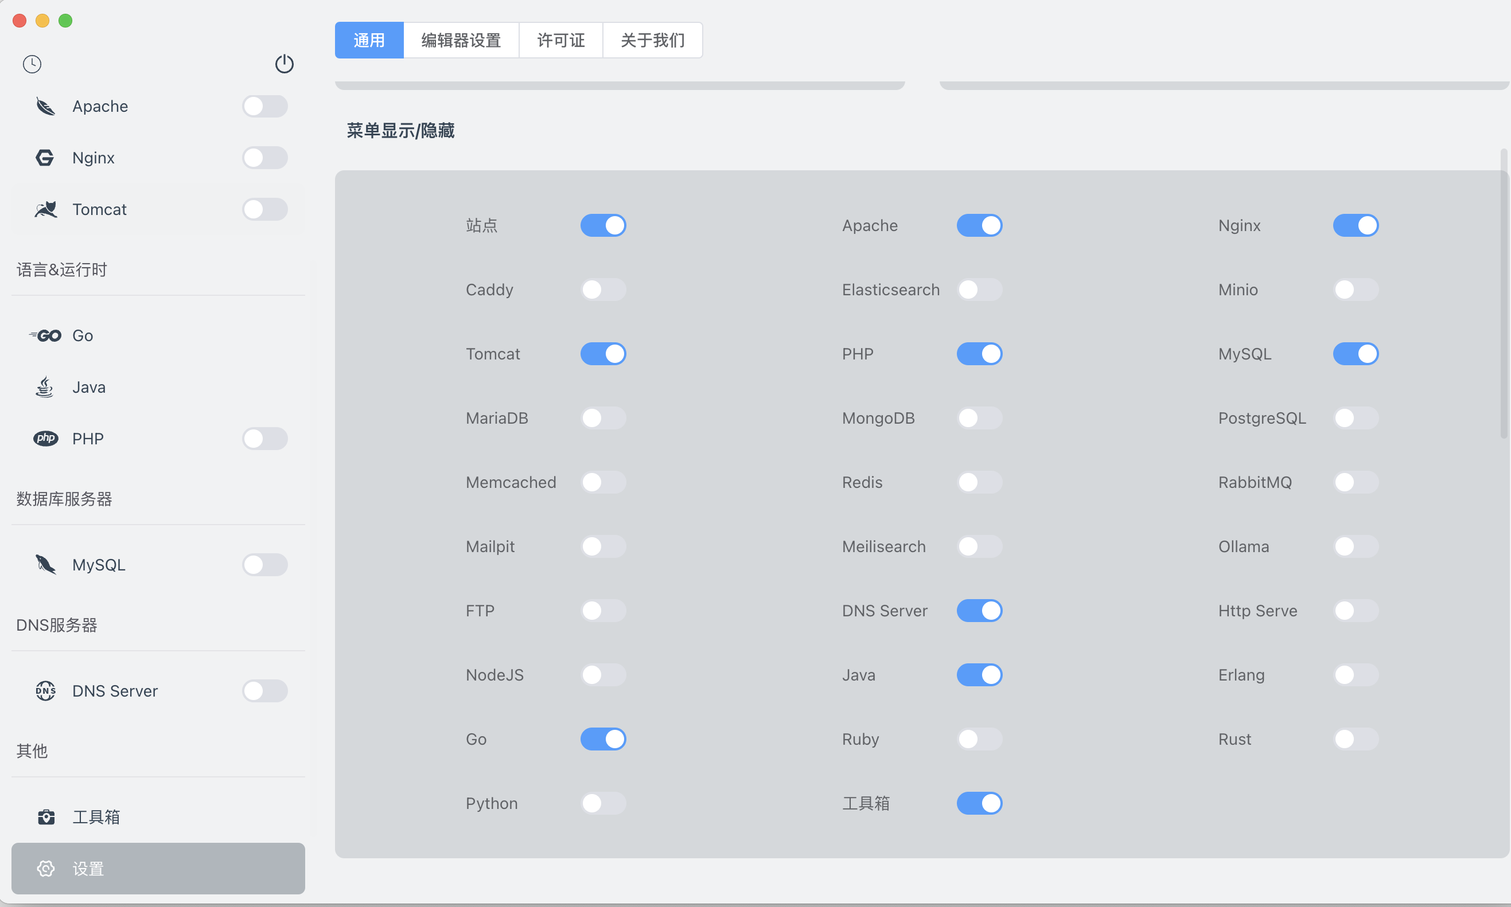Toggle the PHP service switch in sidebar

[x=265, y=438]
